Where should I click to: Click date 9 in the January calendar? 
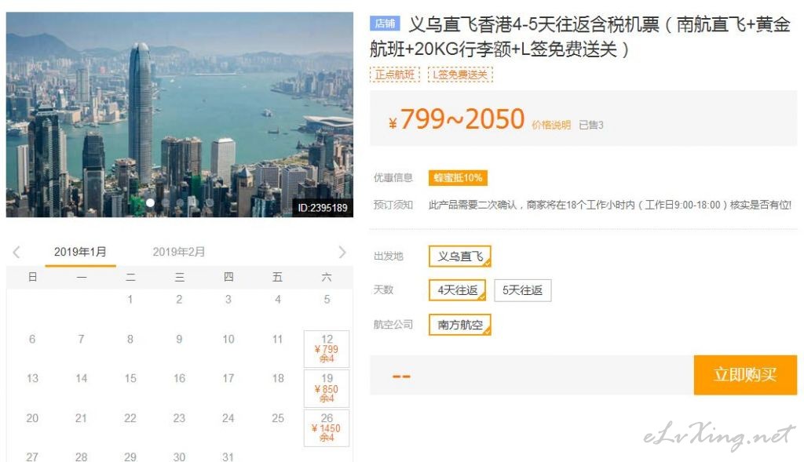[180, 339]
